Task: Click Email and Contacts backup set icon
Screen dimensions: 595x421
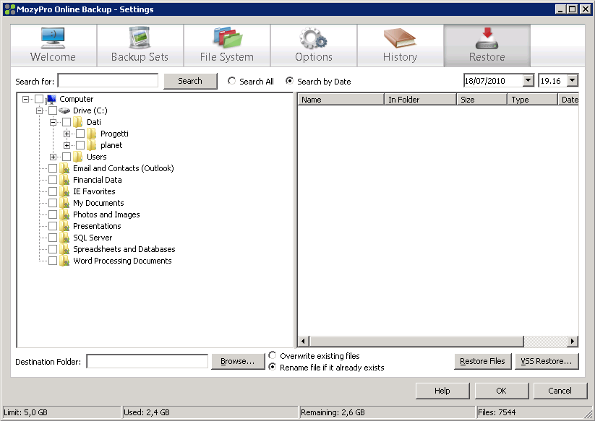Action: [64, 168]
